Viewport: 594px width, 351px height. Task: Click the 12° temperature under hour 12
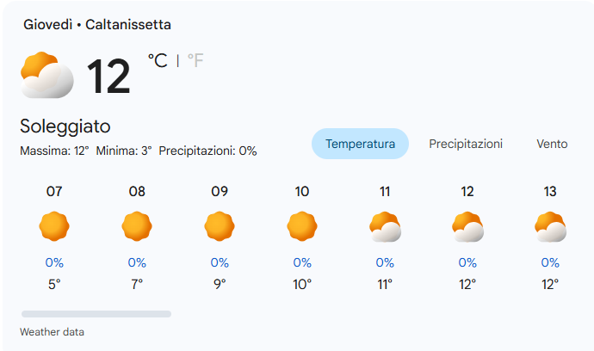click(467, 284)
